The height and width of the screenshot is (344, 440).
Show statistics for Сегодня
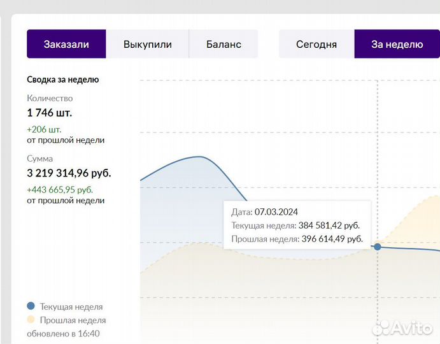click(316, 44)
